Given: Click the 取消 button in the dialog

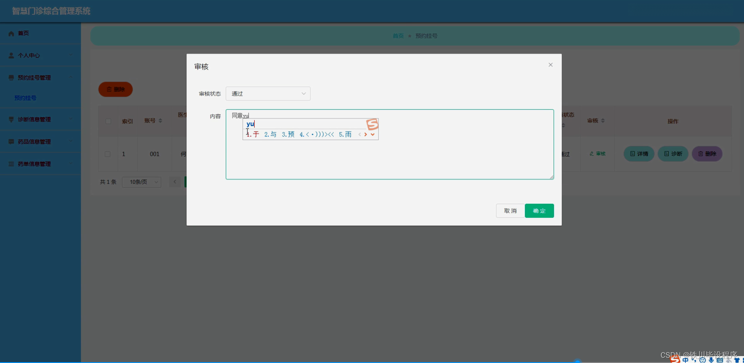Looking at the screenshot, I should (510, 211).
